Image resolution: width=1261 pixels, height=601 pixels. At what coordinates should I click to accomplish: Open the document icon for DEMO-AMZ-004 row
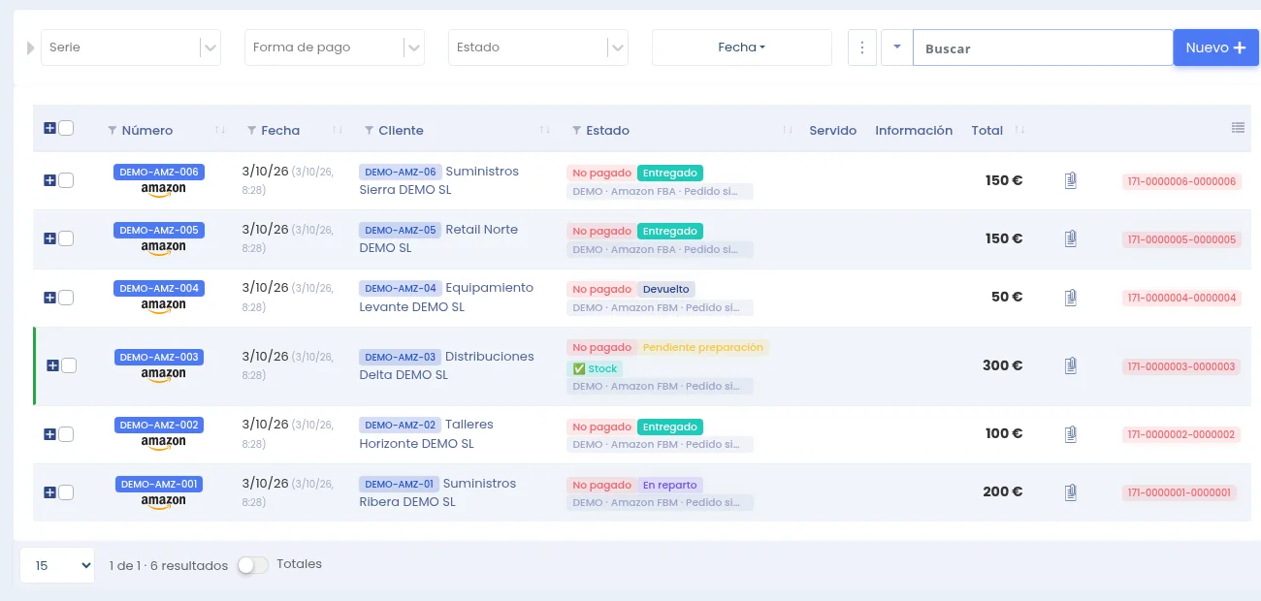tap(1071, 298)
